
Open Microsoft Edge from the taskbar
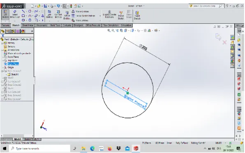[92, 148]
